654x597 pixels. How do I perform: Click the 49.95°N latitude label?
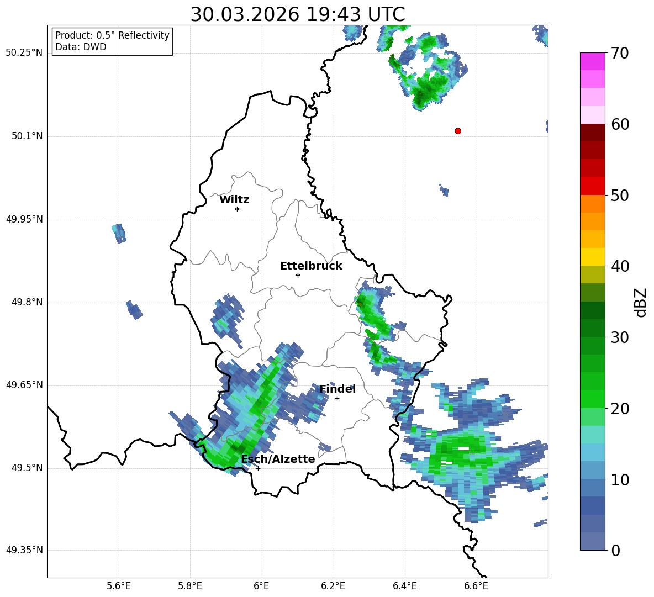[24, 219]
